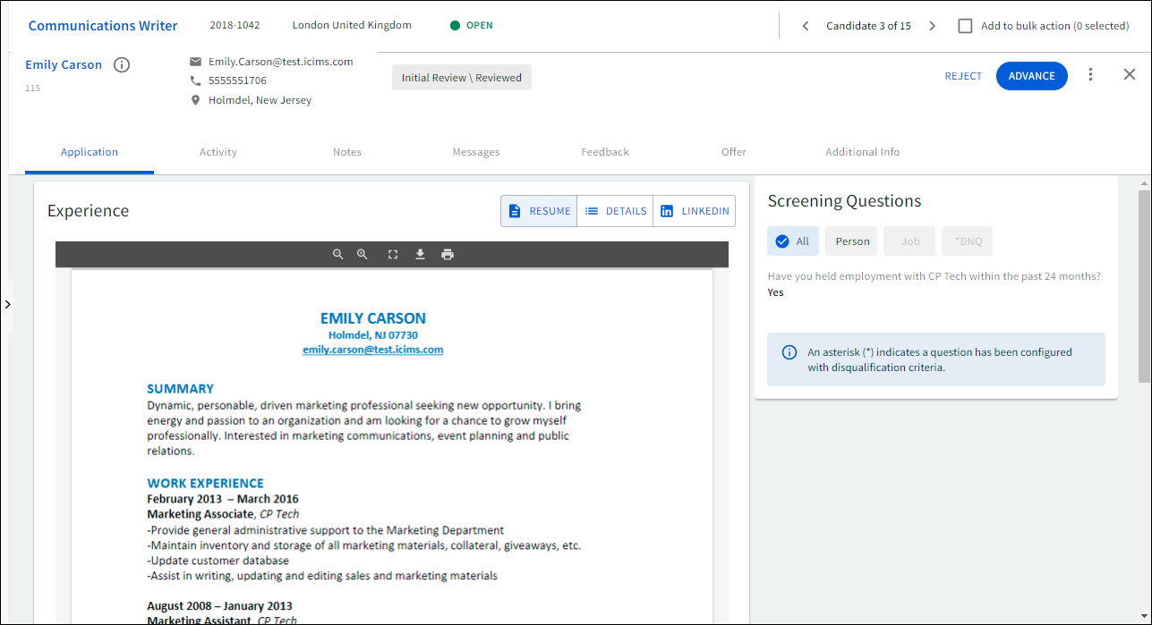
Task: Select the All screening questions filter
Action: click(792, 241)
